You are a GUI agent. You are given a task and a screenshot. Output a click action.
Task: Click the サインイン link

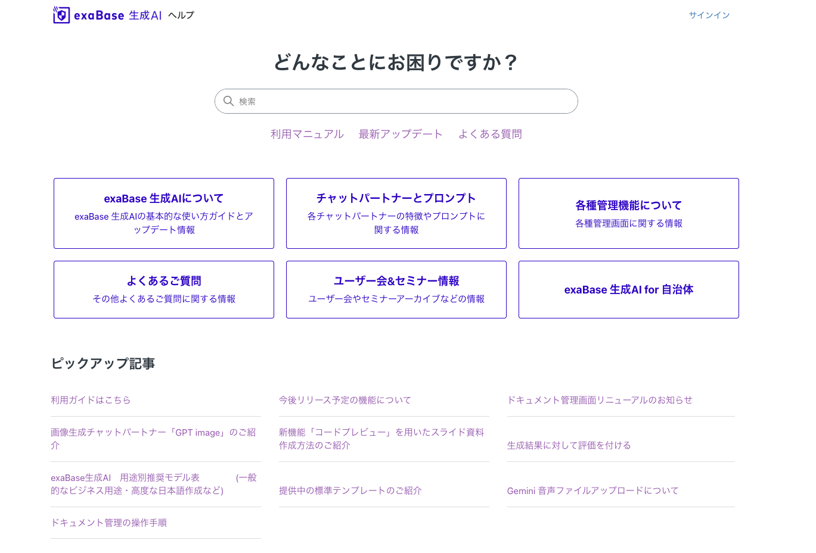coord(709,15)
